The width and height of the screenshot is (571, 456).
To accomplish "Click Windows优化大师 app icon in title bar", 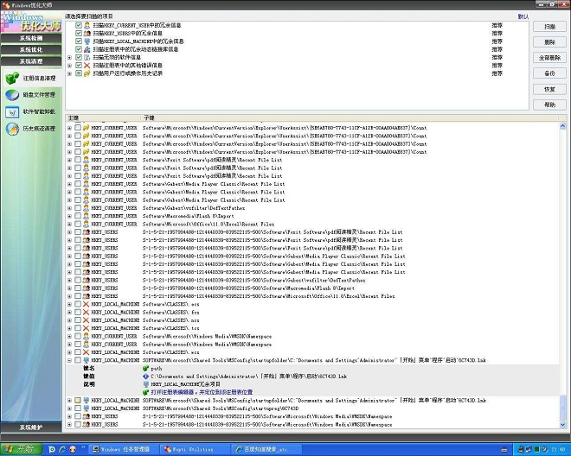I will [5, 4].
